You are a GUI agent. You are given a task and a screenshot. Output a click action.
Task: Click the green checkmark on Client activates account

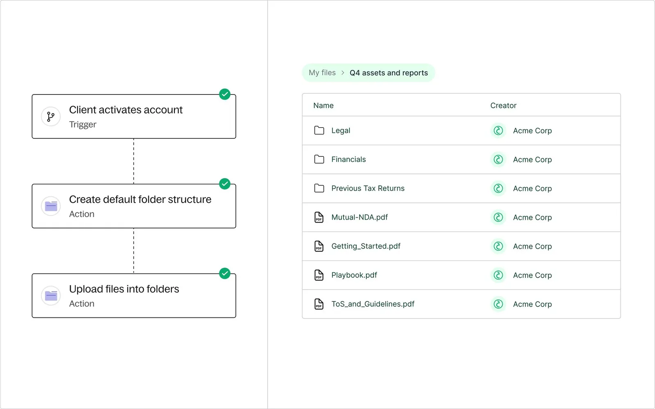(x=225, y=94)
